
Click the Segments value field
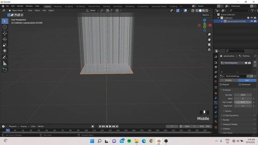click(x=243, y=106)
